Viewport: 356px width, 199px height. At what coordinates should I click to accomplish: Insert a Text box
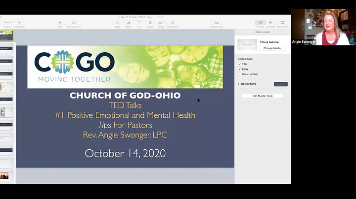[139, 22]
